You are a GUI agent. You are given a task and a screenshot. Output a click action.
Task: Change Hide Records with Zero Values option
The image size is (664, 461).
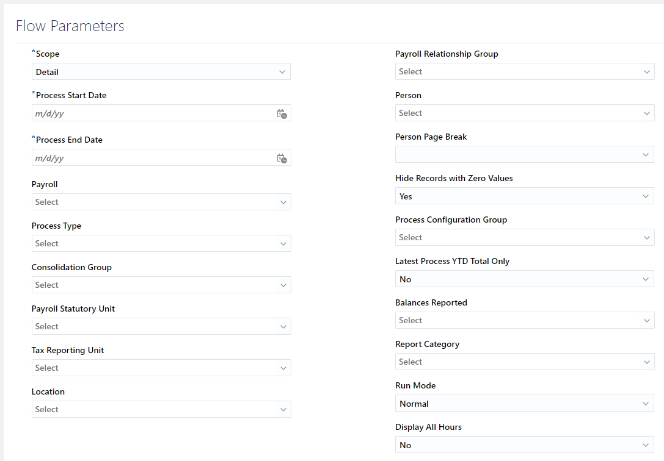click(x=525, y=196)
